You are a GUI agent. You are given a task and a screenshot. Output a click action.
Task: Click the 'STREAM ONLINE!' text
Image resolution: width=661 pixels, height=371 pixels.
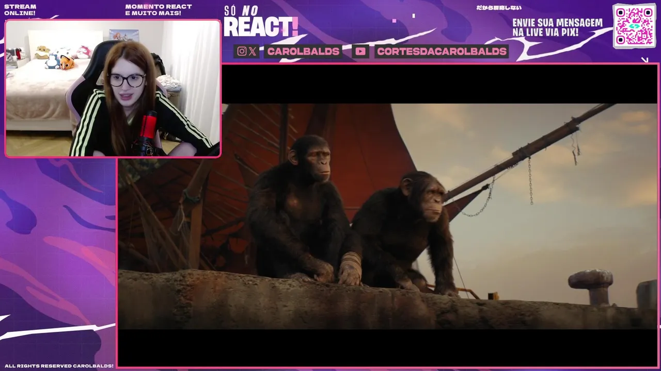coord(20,10)
